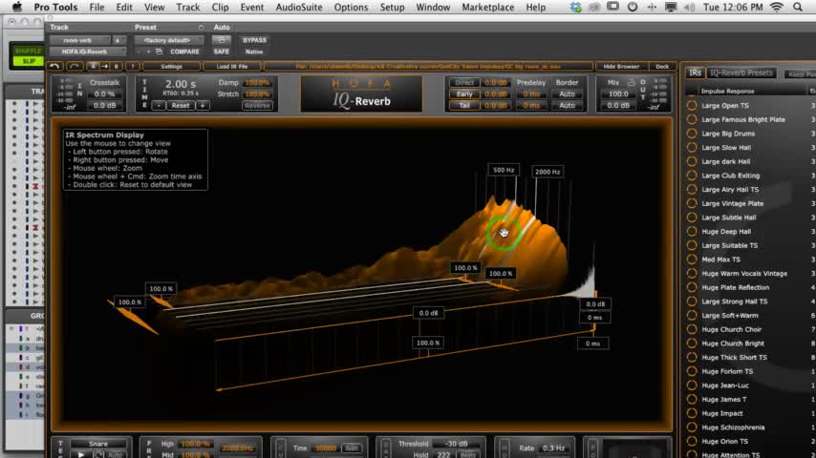Open the Tail Border Auto selector
The image size is (816, 458).
tap(567, 106)
